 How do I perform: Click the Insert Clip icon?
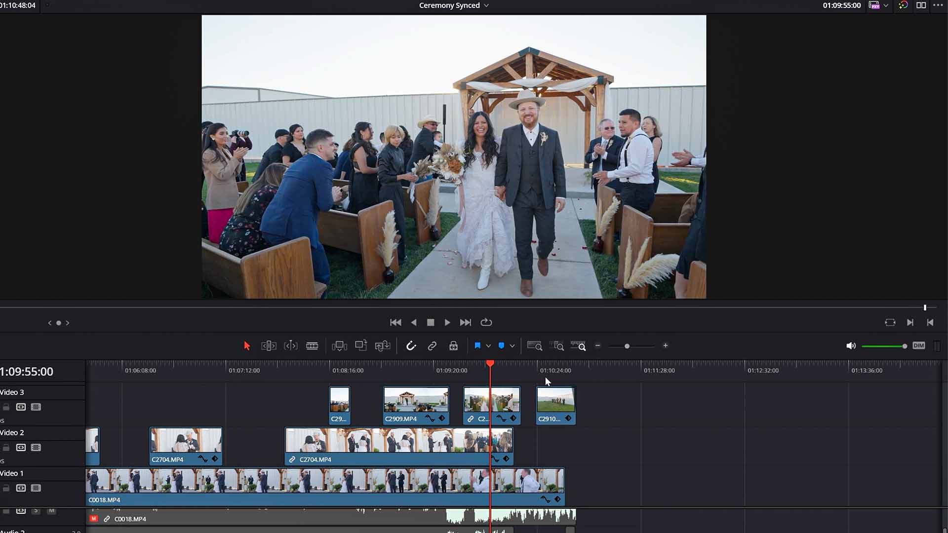click(x=339, y=346)
